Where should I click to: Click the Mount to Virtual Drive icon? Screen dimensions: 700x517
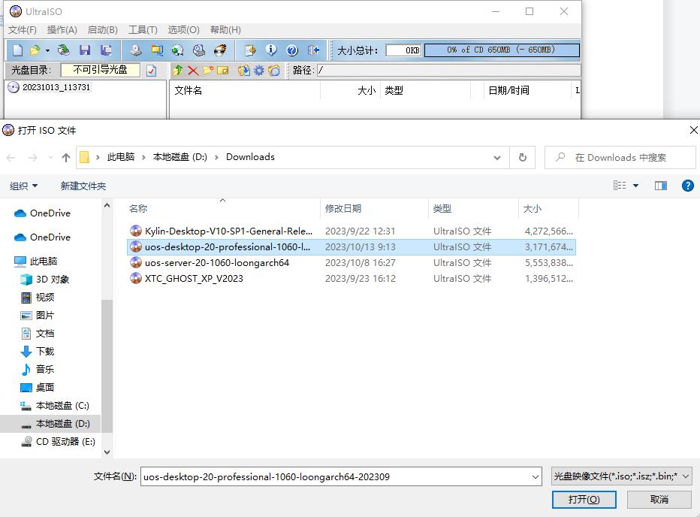click(199, 50)
